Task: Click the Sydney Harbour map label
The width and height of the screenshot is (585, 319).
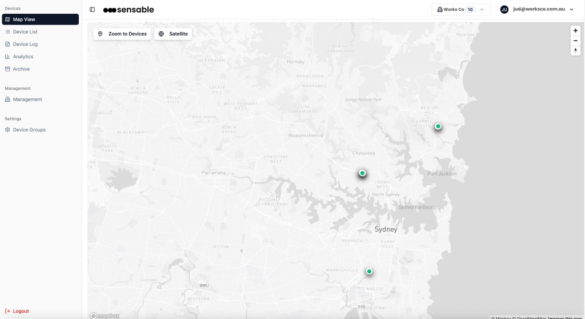Action: [416, 207]
